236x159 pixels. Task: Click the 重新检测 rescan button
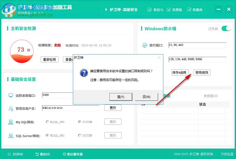49,59
